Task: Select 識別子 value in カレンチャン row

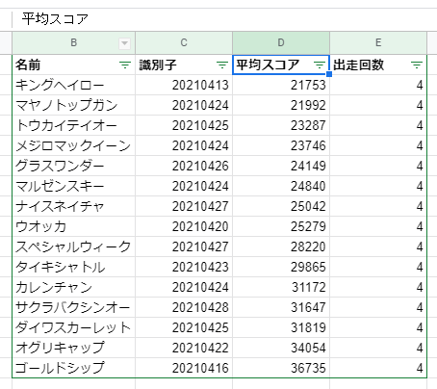Action: pyautogui.click(x=184, y=287)
